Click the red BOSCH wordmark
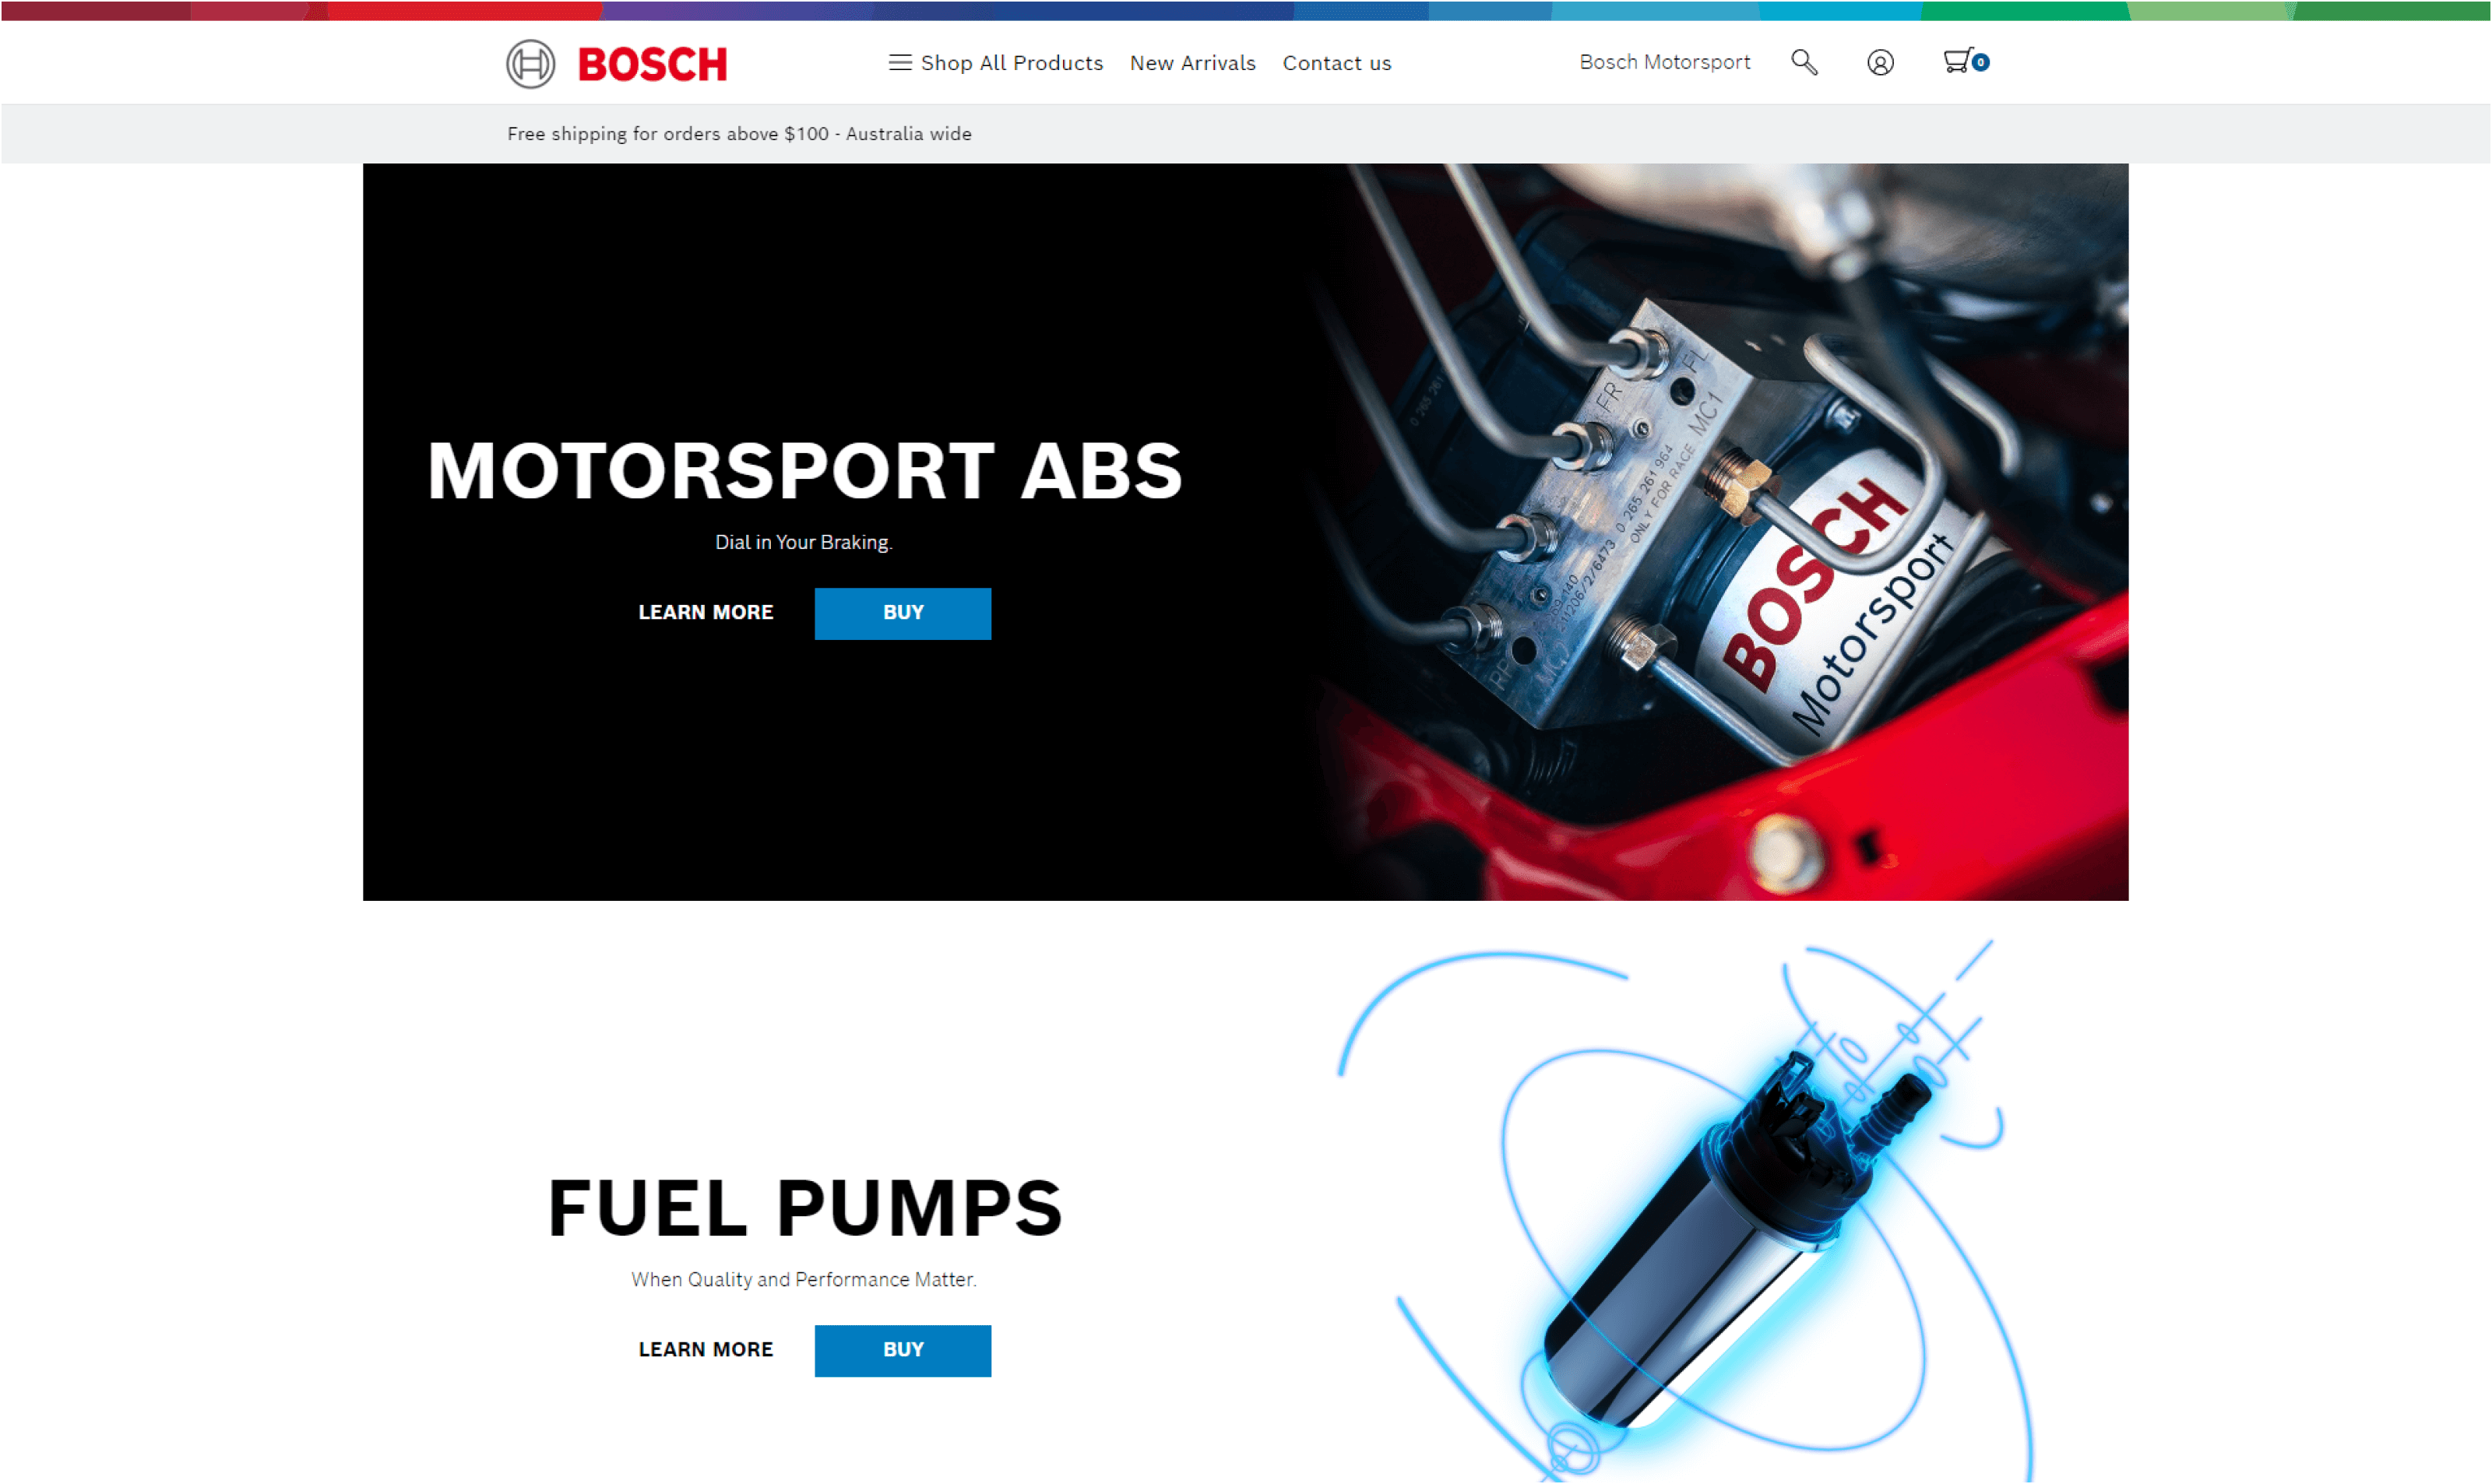The image size is (2492, 1484). tap(652, 65)
